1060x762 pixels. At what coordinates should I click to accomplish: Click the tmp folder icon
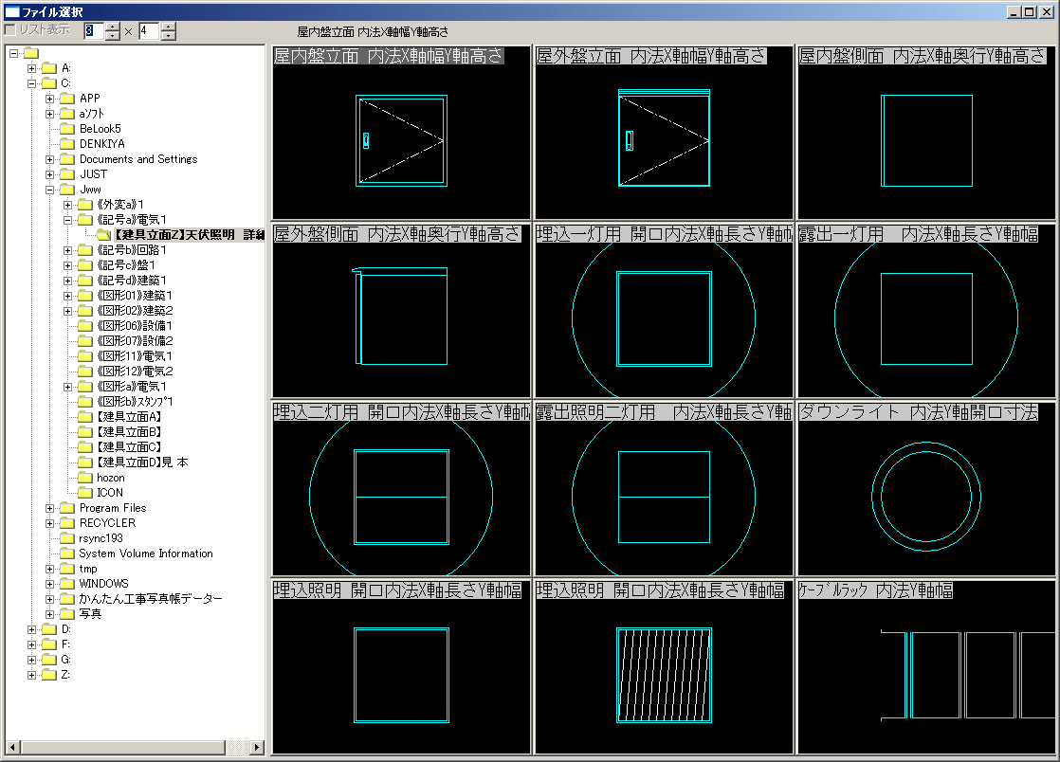[67, 569]
